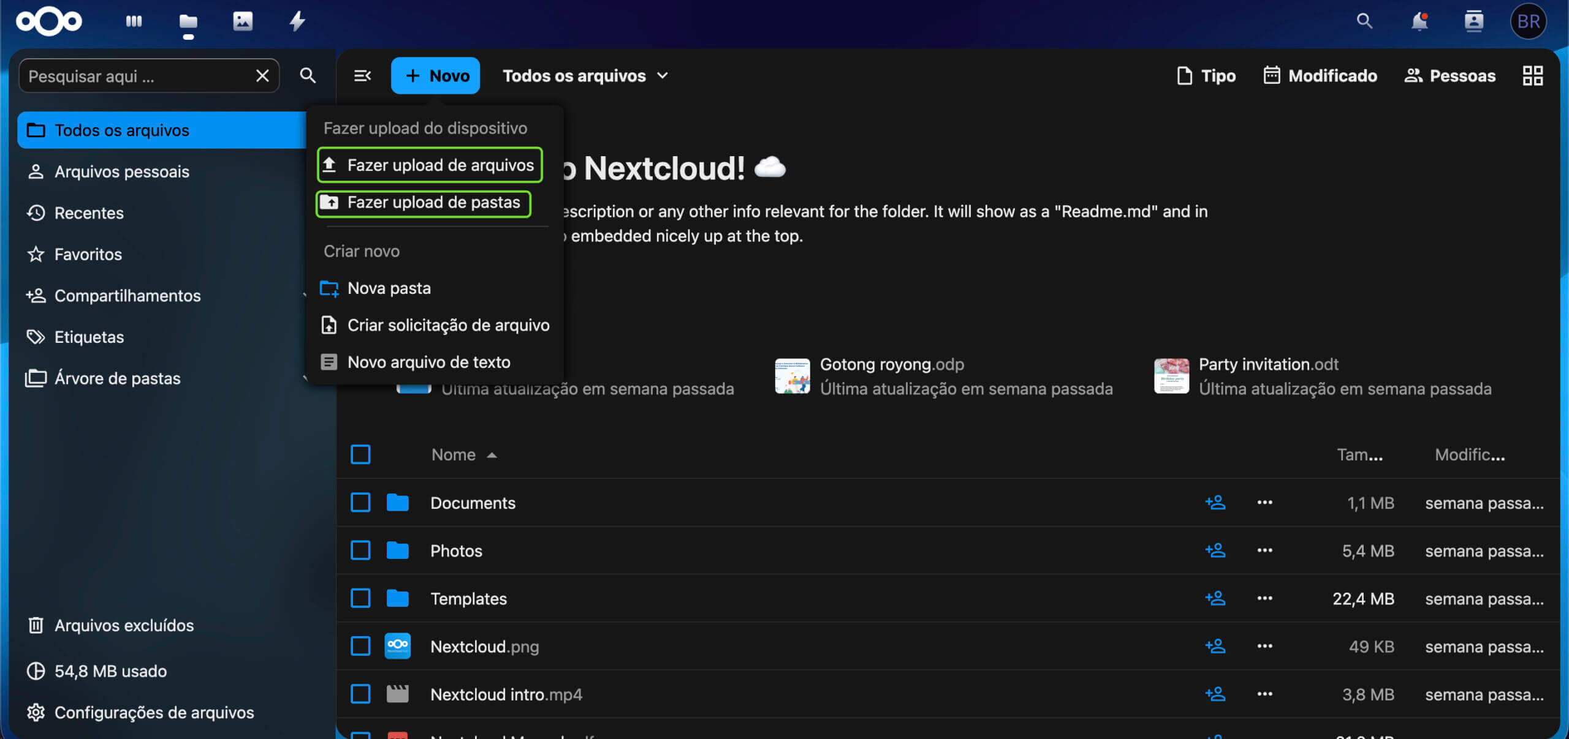Open recent file Gotong royong.odp
The width and height of the screenshot is (1569, 739).
(944, 376)
